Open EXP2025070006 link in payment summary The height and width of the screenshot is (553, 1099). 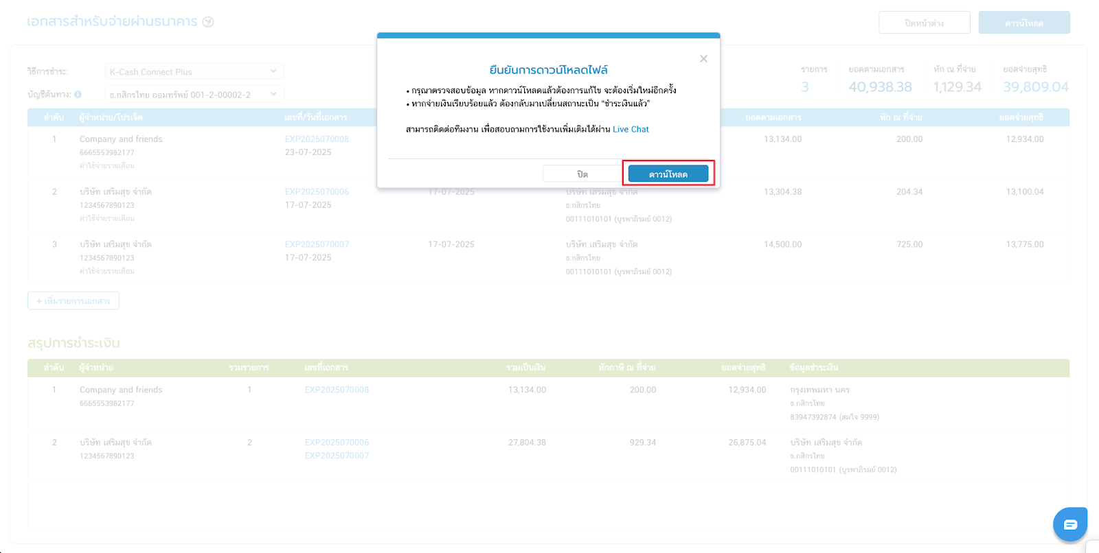[337, 443]
